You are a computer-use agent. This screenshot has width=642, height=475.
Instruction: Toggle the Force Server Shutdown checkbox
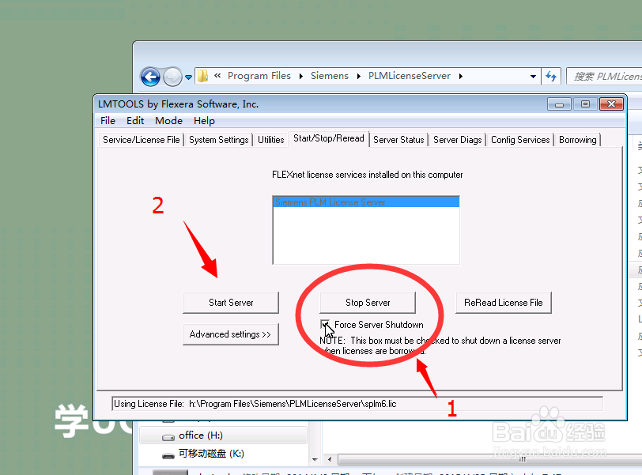325,325
